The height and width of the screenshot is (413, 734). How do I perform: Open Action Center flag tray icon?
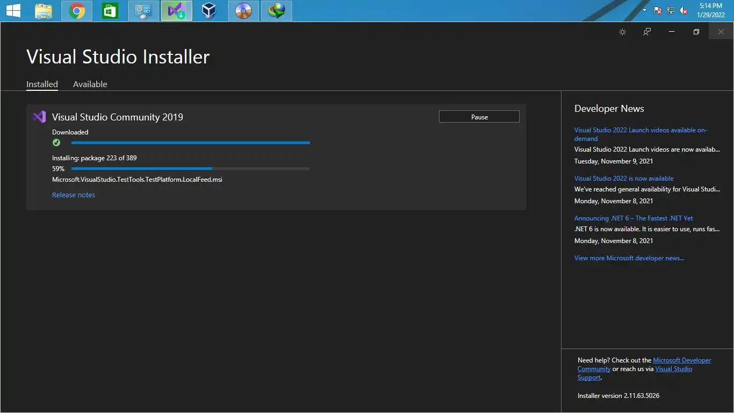(x=658, y=10)
